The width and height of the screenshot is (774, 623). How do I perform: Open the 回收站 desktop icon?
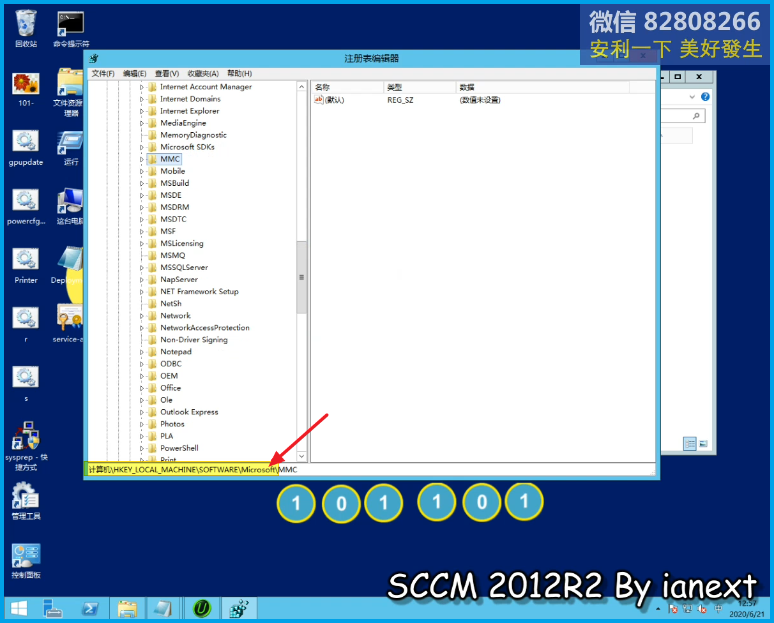tap(26, 29)
